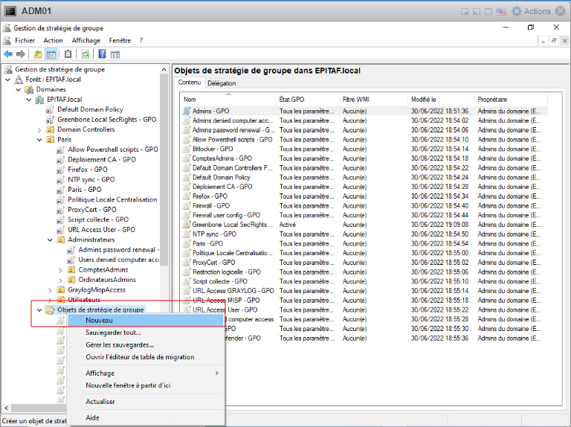Screen dimensions: 571x427
Task: Choose Nouveau from the context menu
Action: pos(99,320)
